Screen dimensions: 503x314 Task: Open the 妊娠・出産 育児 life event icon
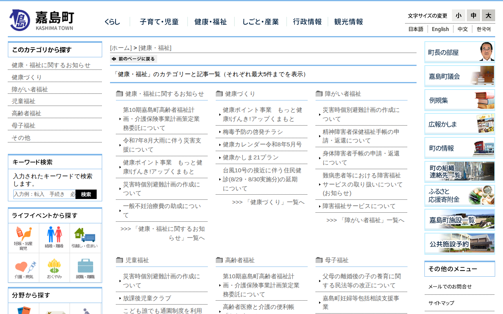click(23, 238)
